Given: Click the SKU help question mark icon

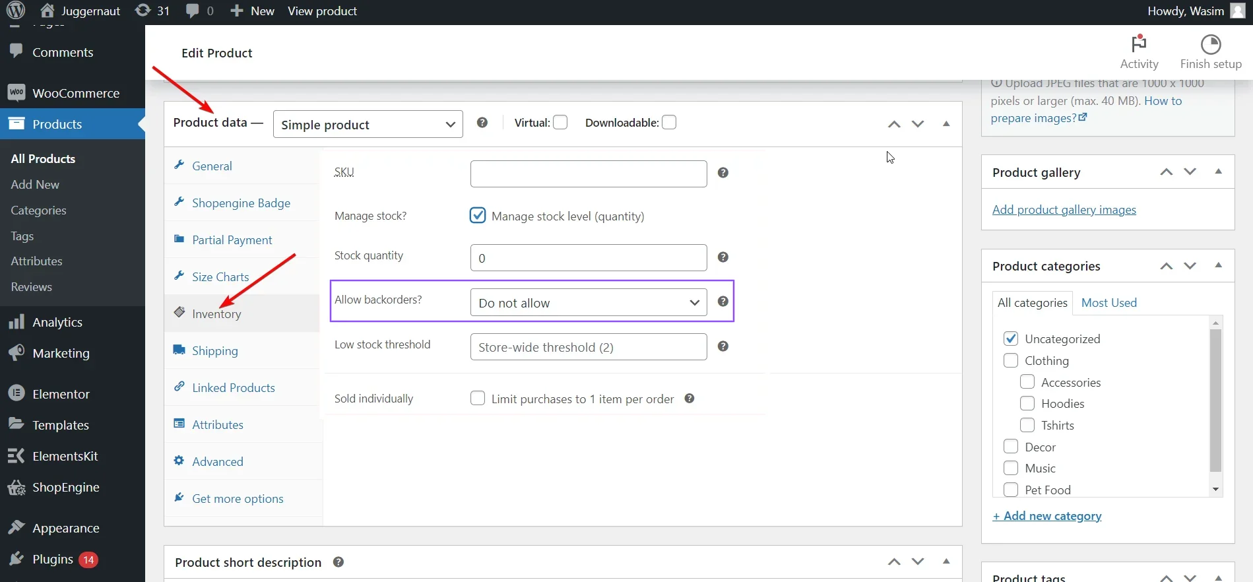Looking at the screenshot, I should 723,173.
